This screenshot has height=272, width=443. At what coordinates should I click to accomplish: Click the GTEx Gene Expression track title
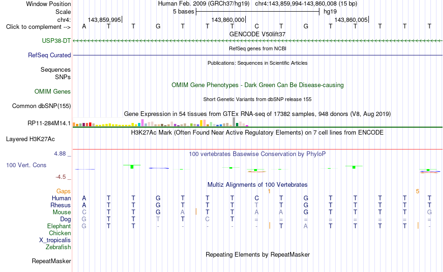coord(257,114)
